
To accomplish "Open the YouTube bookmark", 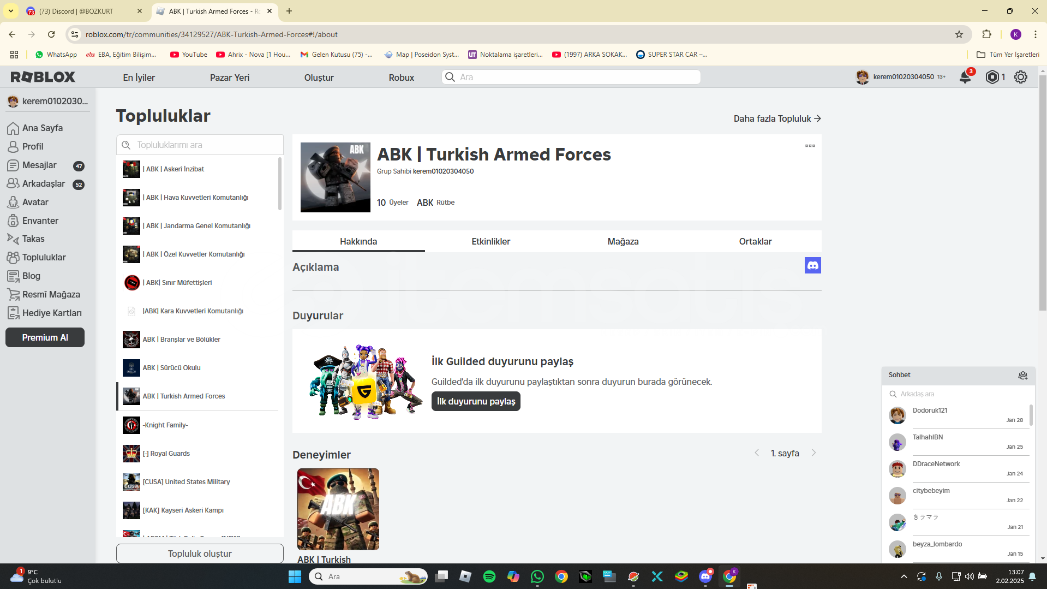I will coord(189,55).
